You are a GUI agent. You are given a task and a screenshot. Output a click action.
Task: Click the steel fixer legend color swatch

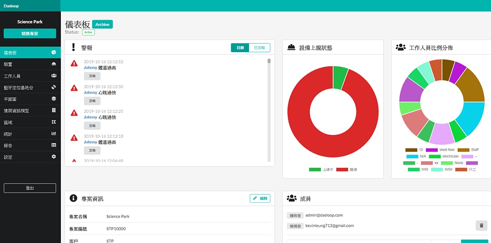click(x=431, y=150)
